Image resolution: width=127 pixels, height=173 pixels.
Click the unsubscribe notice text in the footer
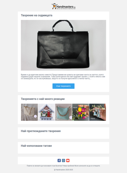(x=63, y=166)
